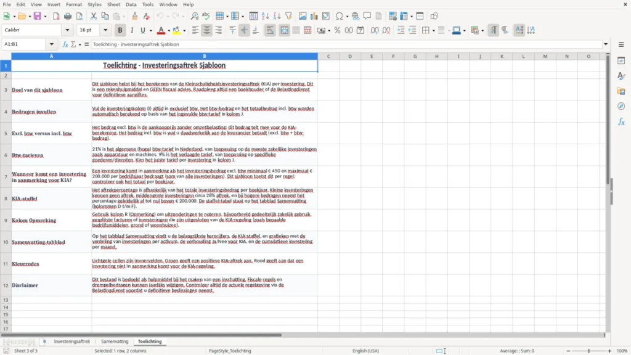The height and width of the screenshot is (355, 631).
Task: Open the Function Wizard fx icon
Action: tap(65, 44)
